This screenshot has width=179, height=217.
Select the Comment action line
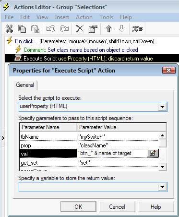(81, 50)
